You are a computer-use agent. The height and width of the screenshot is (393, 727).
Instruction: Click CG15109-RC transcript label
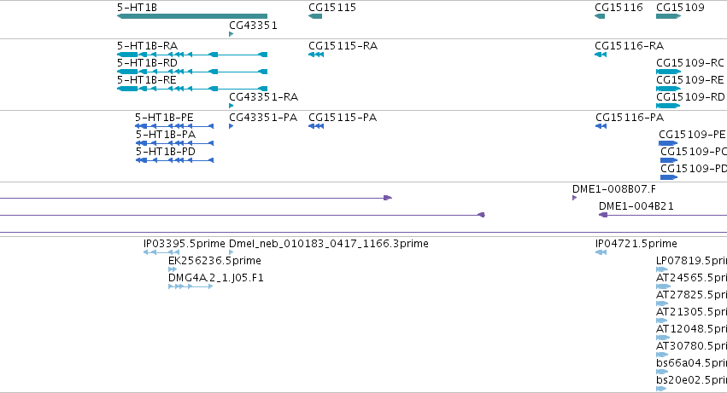pyautogui.click(x=690, y=63)
